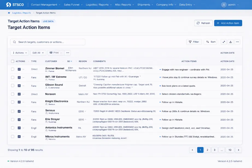Uncheck the blue checkbox for Sensus
Image resolution: width=252 pixels, height=168 pixels.
tap(19, 111)
